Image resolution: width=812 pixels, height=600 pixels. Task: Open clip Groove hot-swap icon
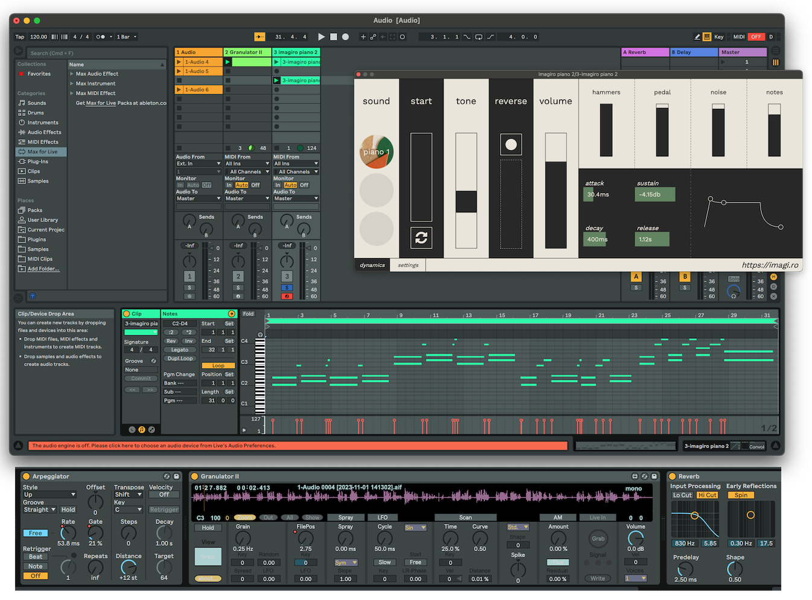pos(153,361)
